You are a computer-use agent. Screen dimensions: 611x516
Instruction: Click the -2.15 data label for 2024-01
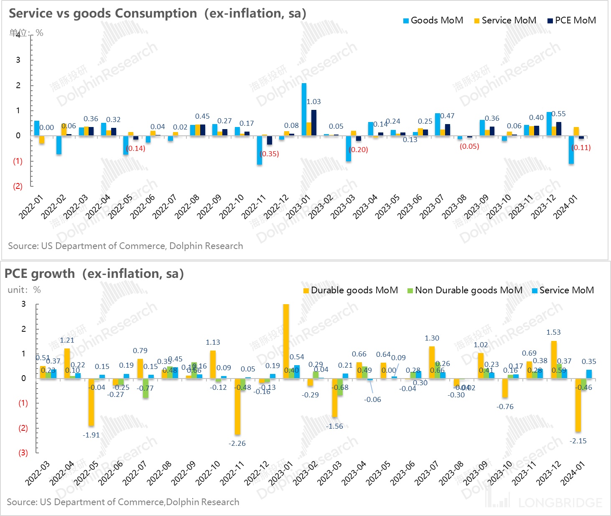click(x=578, y=441)
